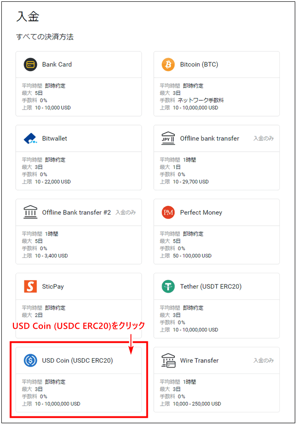
Task: Click 入金のみ label on Offline Bank transfer #2
Action: 125,212
